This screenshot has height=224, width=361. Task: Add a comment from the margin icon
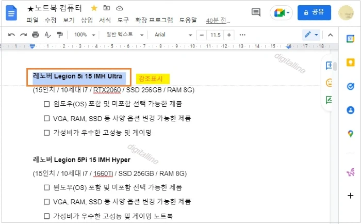(329, 66)
